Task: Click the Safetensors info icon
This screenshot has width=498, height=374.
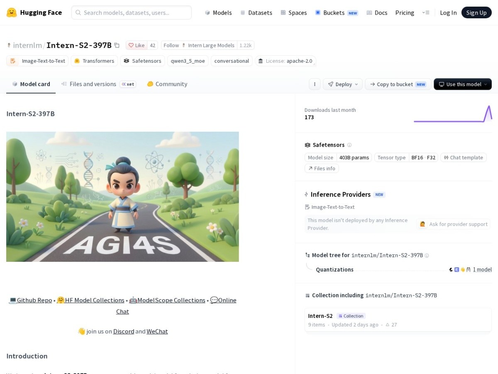Action: pyautogui.click(x=349, y=145)
